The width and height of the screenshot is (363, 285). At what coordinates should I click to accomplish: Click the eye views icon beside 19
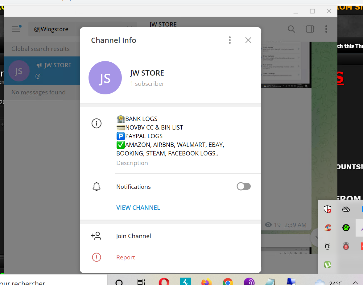[x=268, y=225]
